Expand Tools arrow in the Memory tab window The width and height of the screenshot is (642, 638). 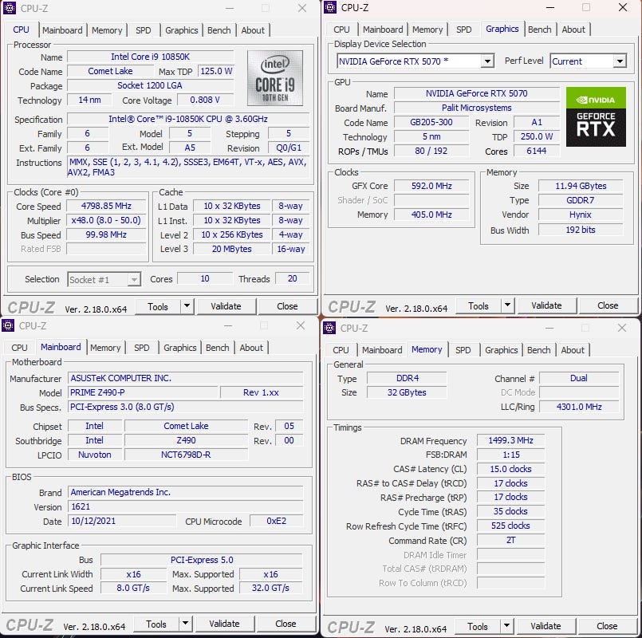(506, 626)
